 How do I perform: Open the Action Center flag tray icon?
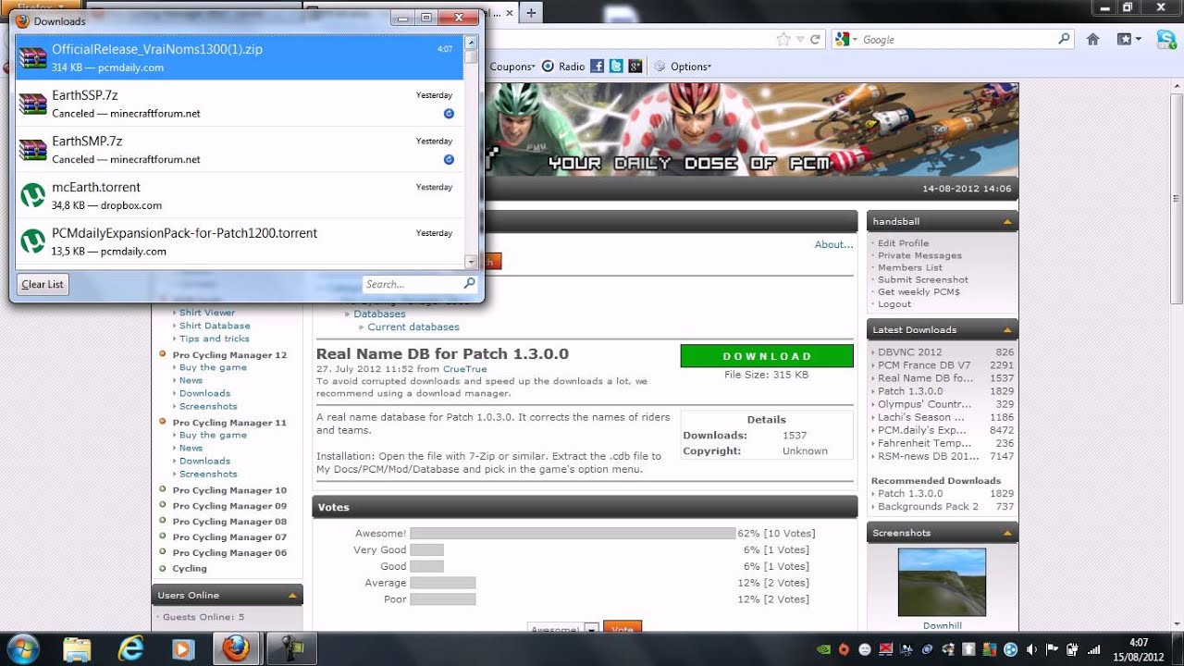tap(1053, 649)
